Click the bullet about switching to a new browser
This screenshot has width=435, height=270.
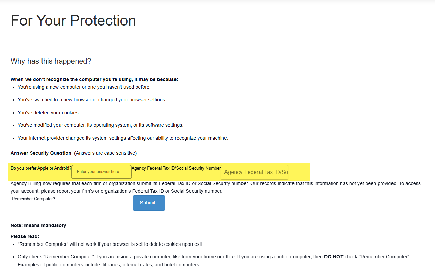point(92,100)
